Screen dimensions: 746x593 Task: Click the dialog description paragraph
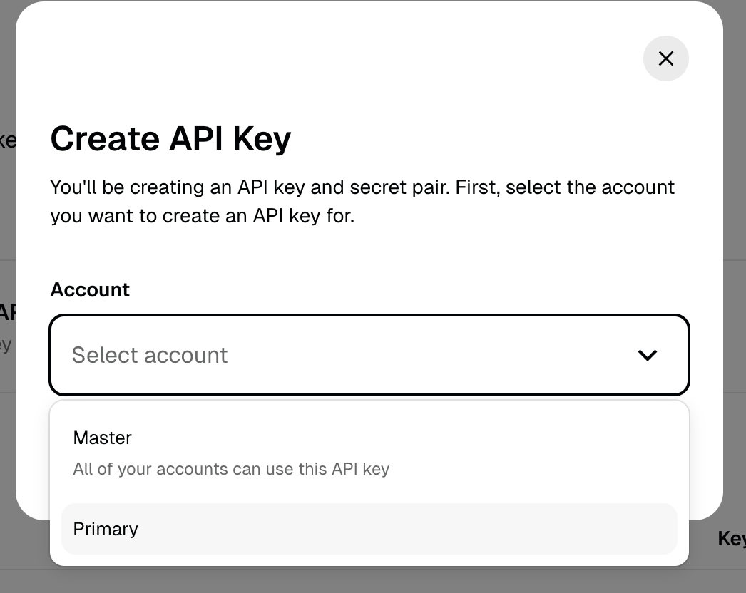362,201
